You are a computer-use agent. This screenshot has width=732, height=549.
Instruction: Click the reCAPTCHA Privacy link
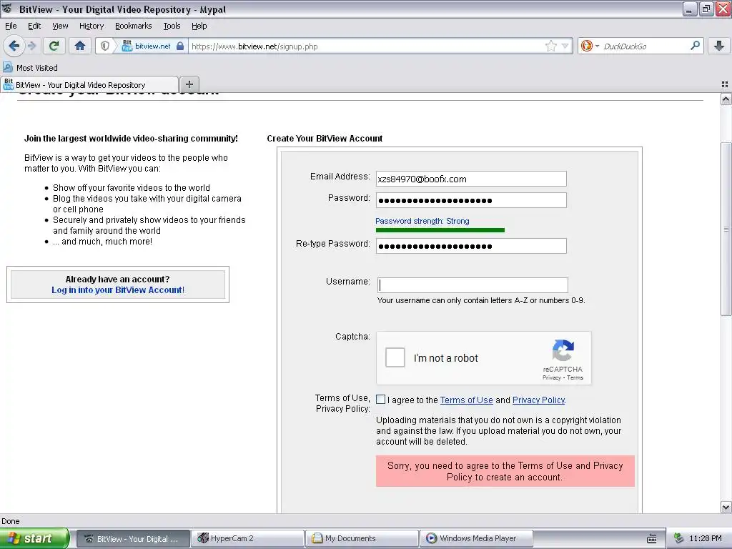coord(551,377)
